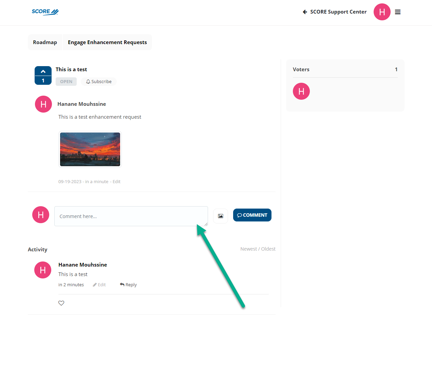Click the Activity heading

point(38,250)
